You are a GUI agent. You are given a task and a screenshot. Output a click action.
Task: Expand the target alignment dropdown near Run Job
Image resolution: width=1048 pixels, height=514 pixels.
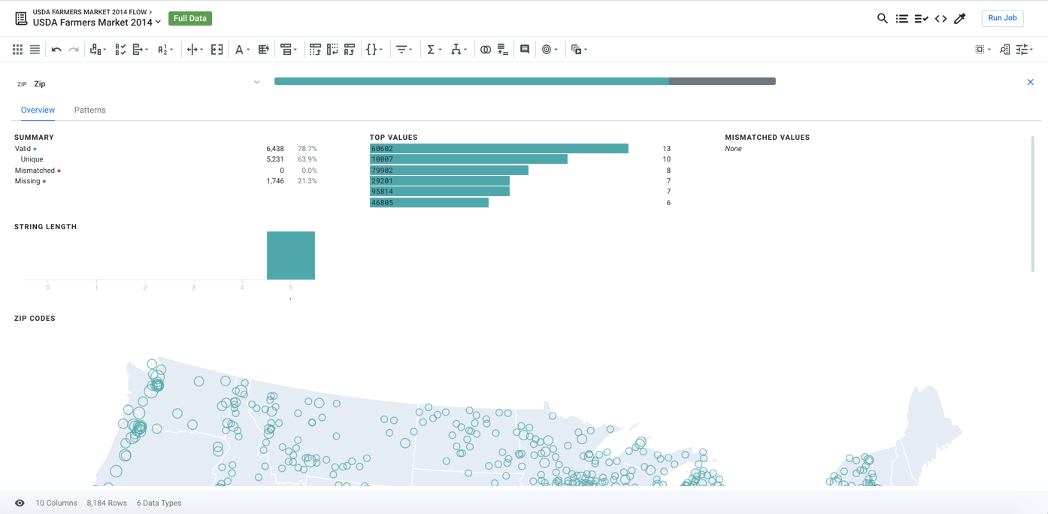click(982, 49)
